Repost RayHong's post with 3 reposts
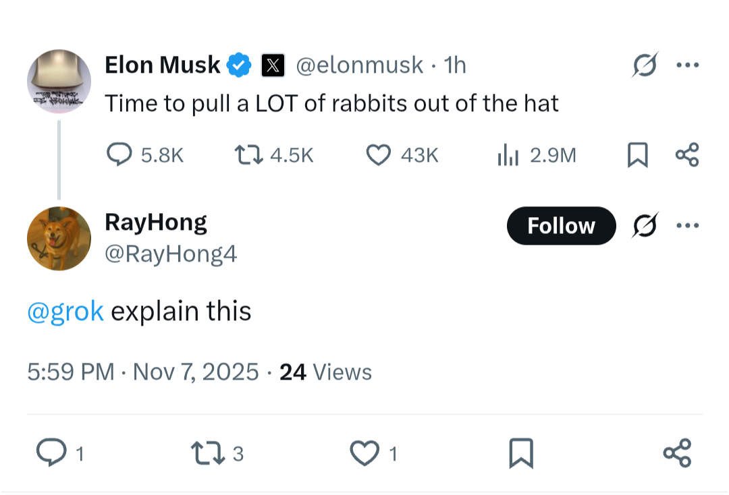This screenshot has width=729, height=495. [217, 454]
